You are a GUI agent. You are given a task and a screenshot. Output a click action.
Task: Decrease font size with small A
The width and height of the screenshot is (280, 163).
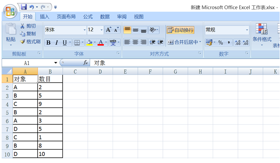tap(116, 30)
